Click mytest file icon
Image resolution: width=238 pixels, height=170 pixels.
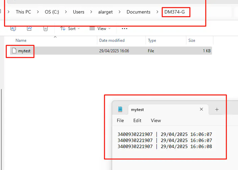14,51
